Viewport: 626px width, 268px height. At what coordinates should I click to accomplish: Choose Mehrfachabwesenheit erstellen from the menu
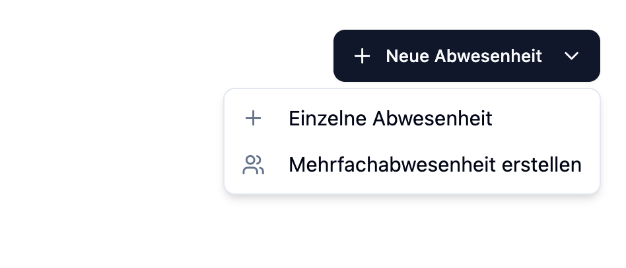(435, 165)
